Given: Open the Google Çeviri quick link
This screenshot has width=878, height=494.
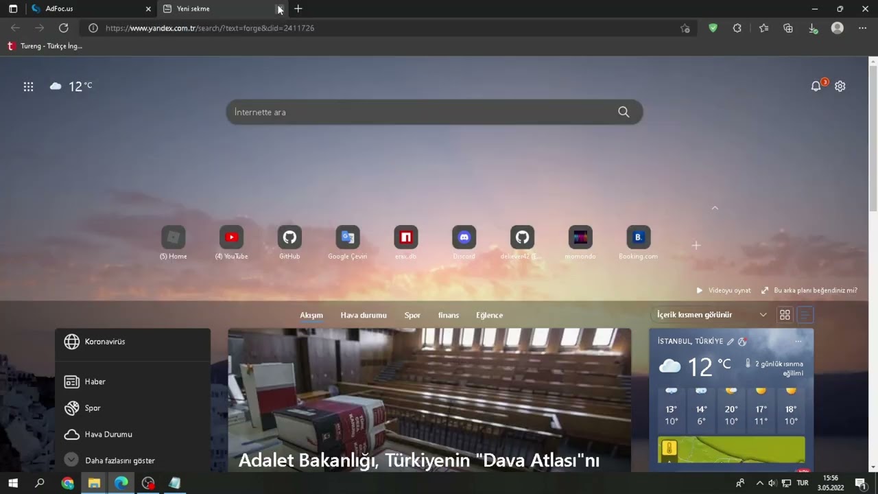Looking at the screenshot, I should coord(348,243).
